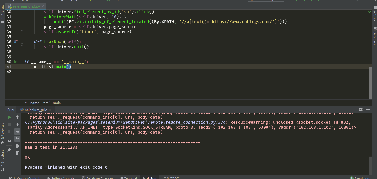The image size is (377, 179).
Task: Click the 'OK' result line
Action: click(27, 157)
